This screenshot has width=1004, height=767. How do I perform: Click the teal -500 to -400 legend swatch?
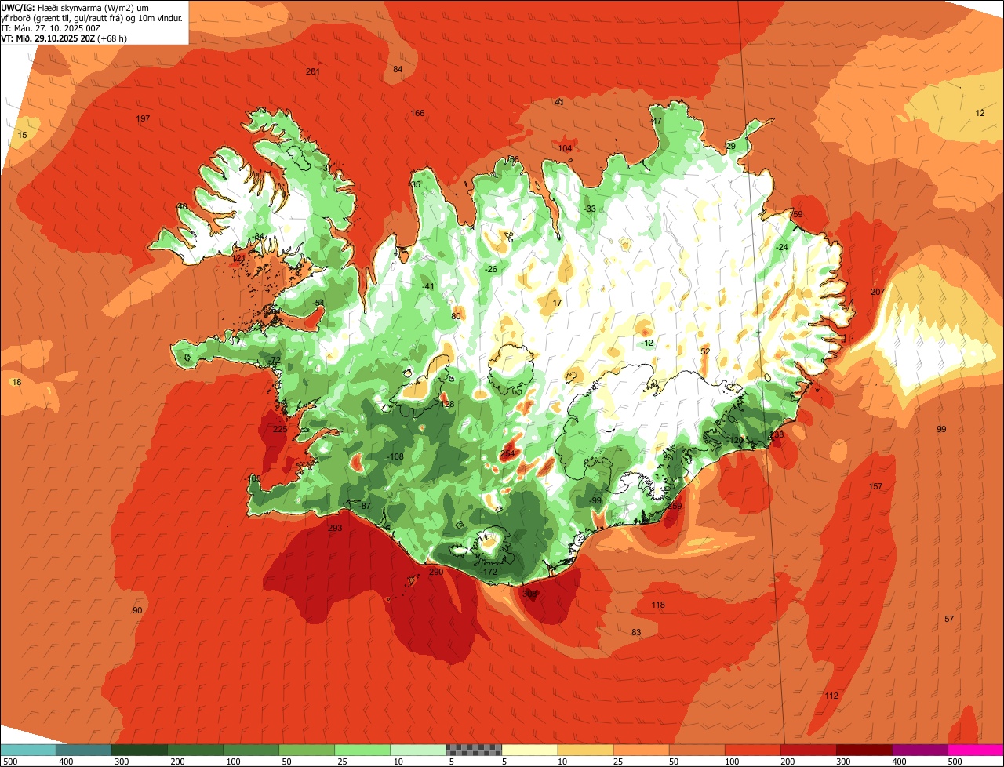pyautogui.click(x=27, y=750)
